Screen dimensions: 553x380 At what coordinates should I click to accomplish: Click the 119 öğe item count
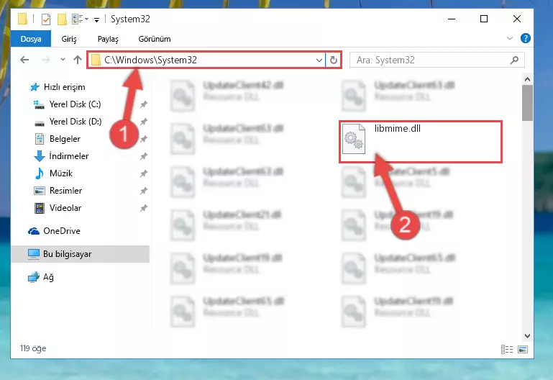[33, 348]
